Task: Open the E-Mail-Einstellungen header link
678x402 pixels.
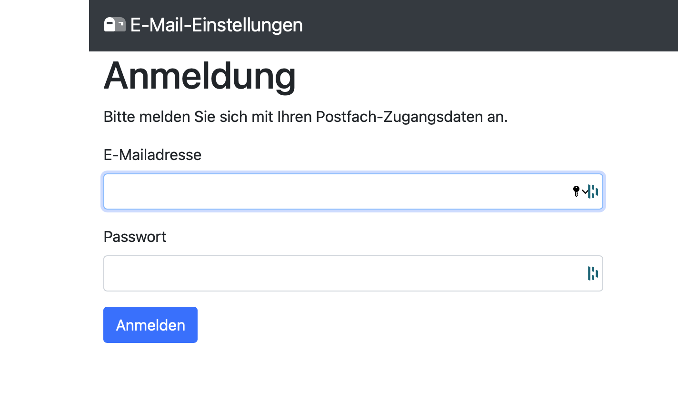Action: (x=216, y=25)
